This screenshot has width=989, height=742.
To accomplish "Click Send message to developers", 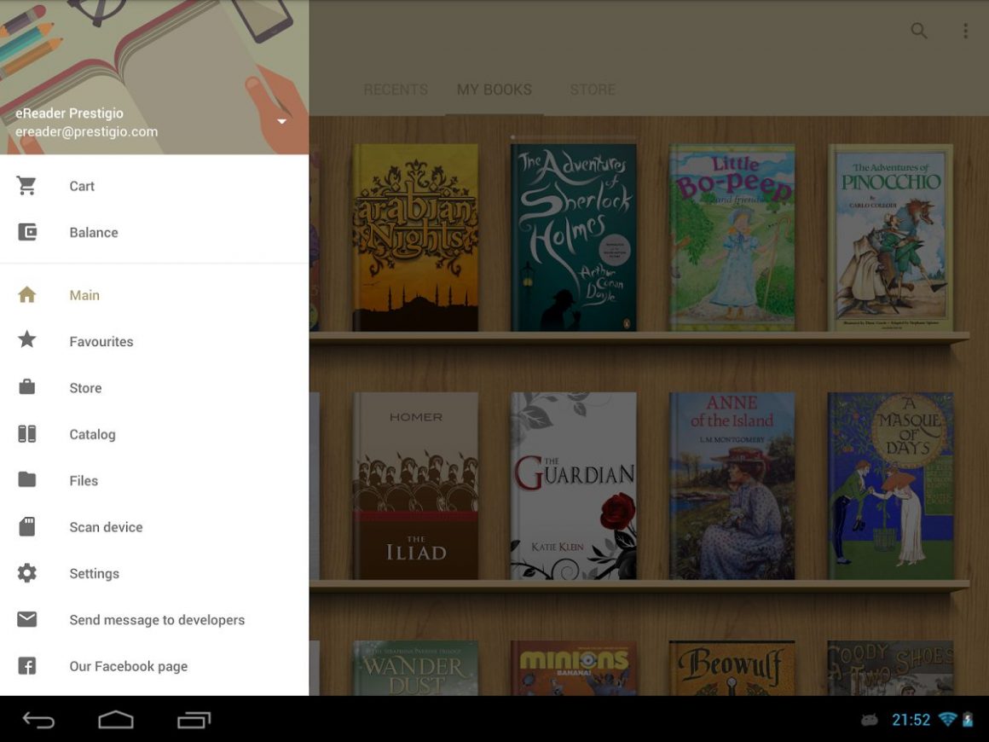I will click(157, 619).
